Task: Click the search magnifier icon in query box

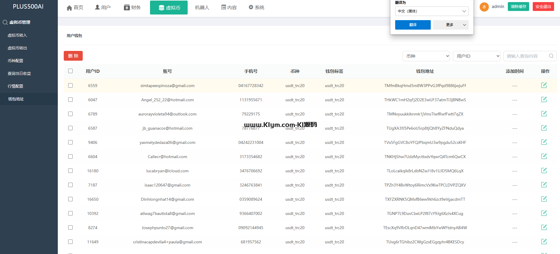Action: pos(551,56)
